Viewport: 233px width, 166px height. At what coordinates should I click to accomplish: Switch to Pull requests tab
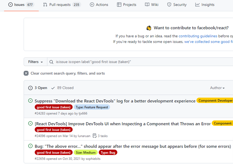point(62,5)
